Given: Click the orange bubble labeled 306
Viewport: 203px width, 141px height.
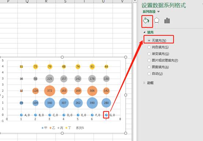Looking at the screenshot, I should [x=92, y=91].
